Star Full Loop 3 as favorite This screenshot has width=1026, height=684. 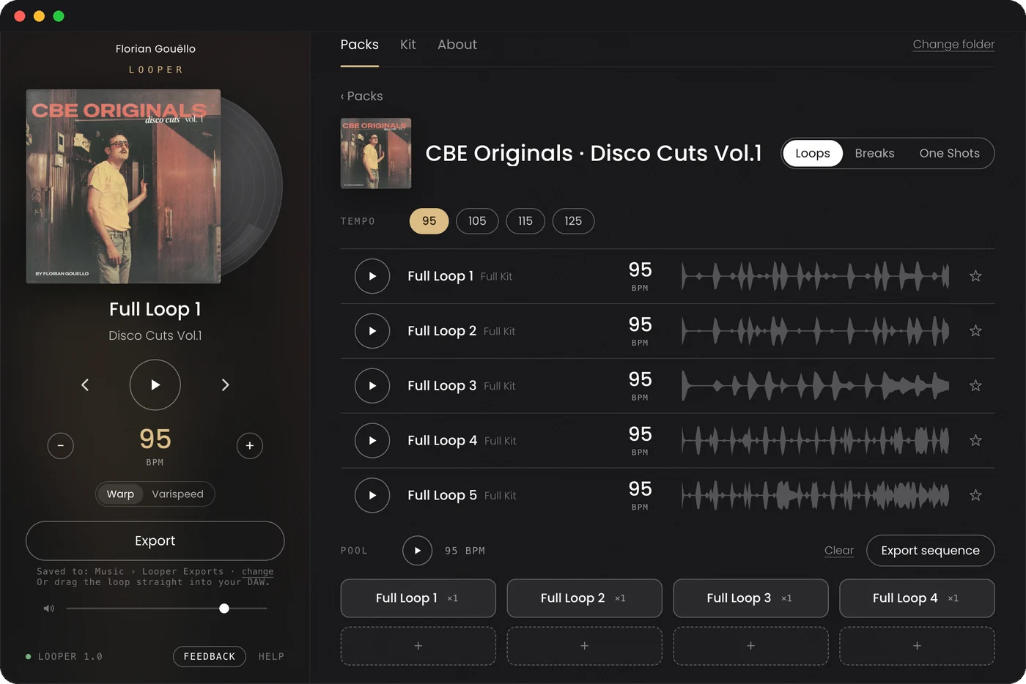pyautogui.click(x=975, y=386)
